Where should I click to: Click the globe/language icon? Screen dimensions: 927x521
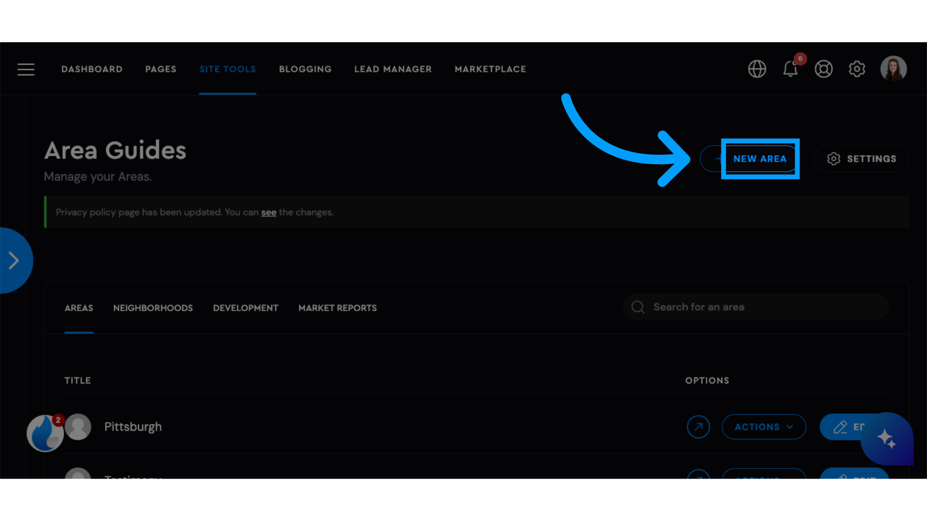[757, 69]
